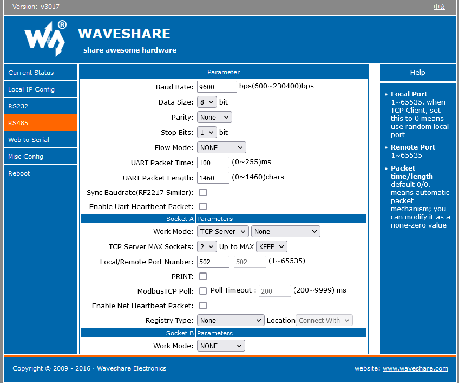This screenshot has width=459, height=383.
Task: Expand the Stop Bits dropdown
Action: (207, 132)
